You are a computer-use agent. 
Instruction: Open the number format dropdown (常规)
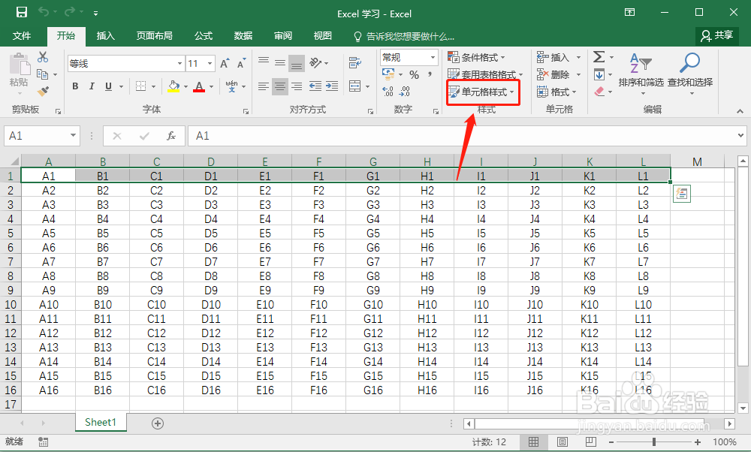(433, 58)
